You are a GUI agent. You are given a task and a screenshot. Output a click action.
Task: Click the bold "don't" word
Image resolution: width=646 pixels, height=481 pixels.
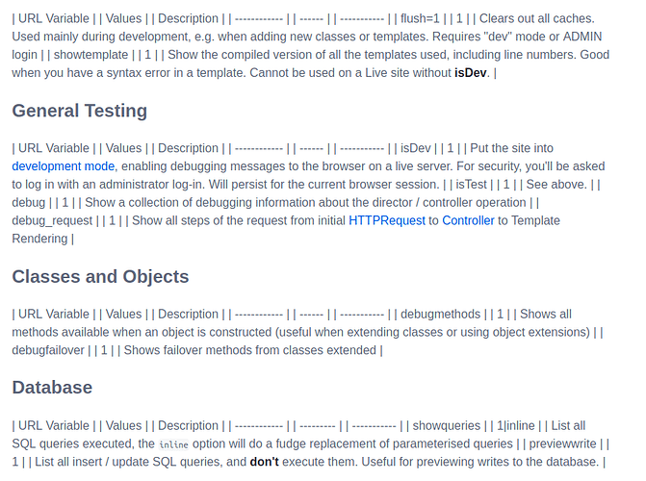pos(265,463)
